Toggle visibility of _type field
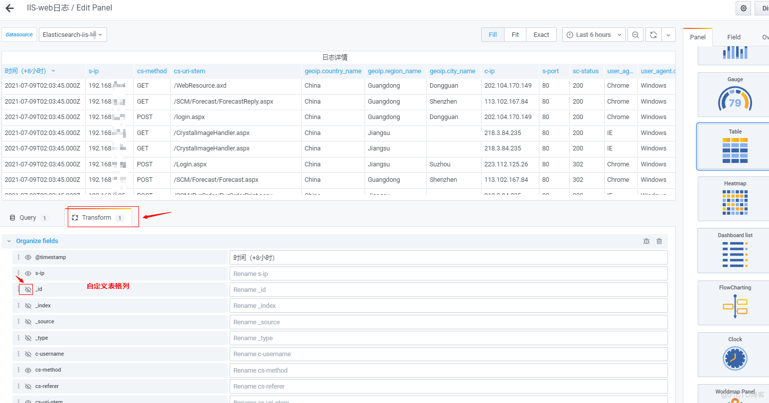 click(x=28, y=338)
